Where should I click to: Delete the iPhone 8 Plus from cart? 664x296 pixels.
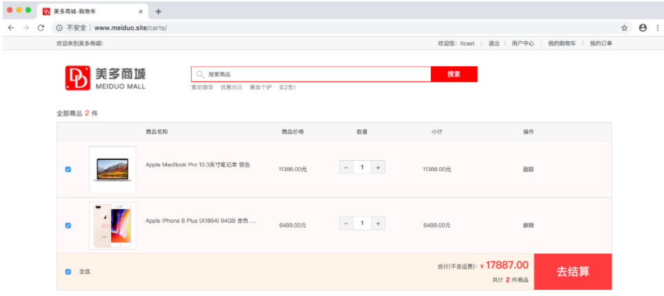point(528,226)
